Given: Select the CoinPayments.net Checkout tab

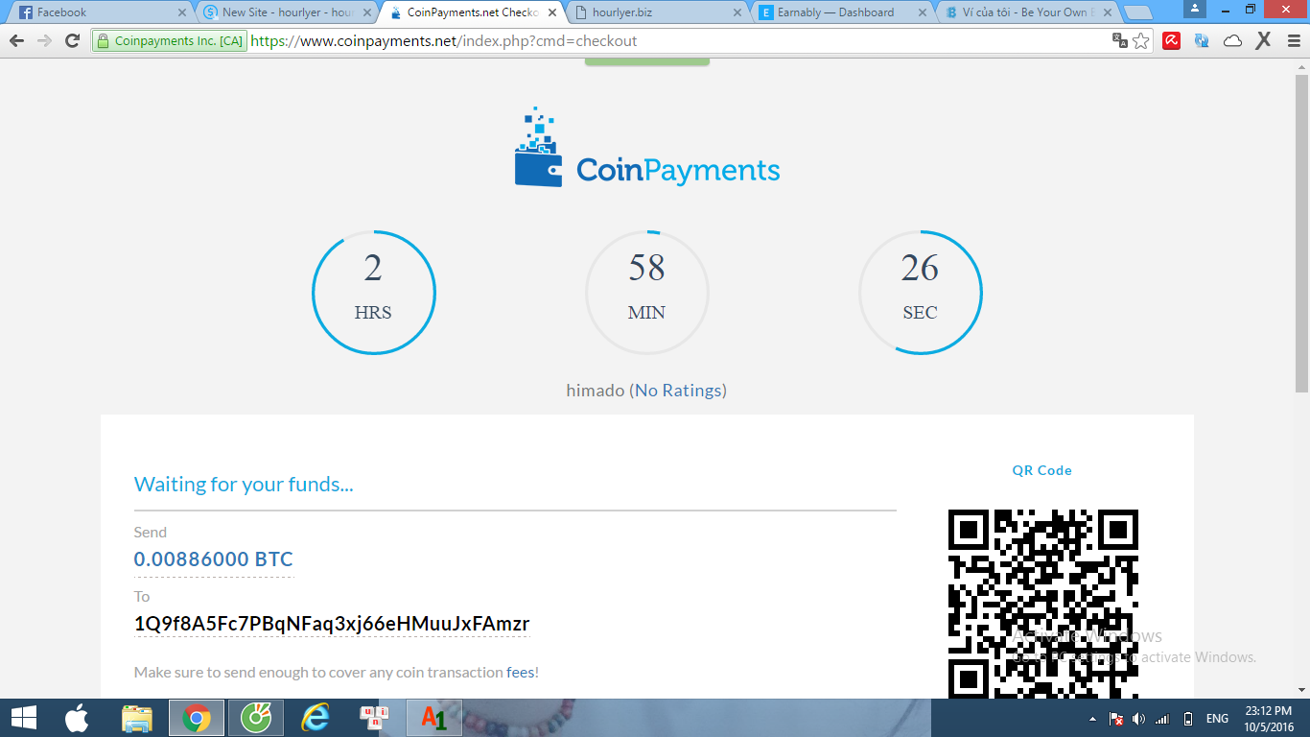Looking at the screenshot, I should (474, 12).
